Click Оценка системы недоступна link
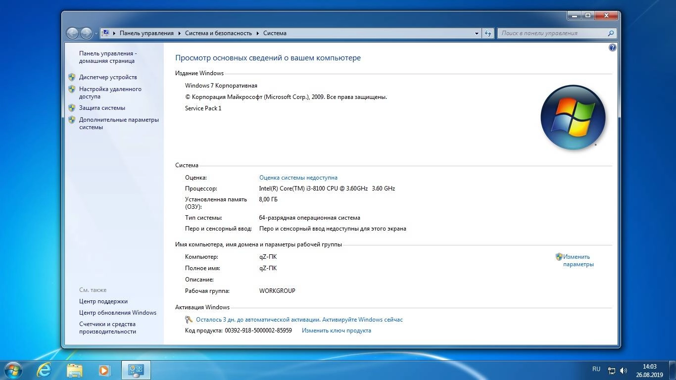The width and height of the screenshot is (676, 380). pyautogui.click(x=298, y=178)
